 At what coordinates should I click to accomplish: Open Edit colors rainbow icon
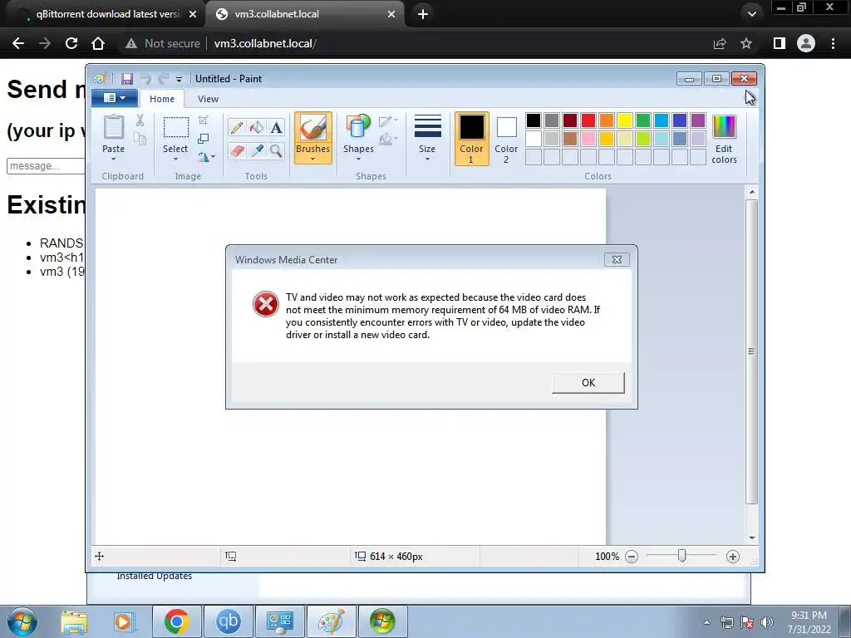(x=724, y=127)
